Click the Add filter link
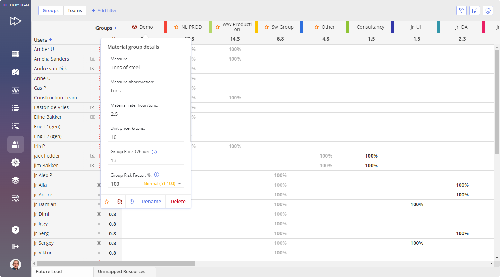Screen dimensions: 500x277 (104, 10)
